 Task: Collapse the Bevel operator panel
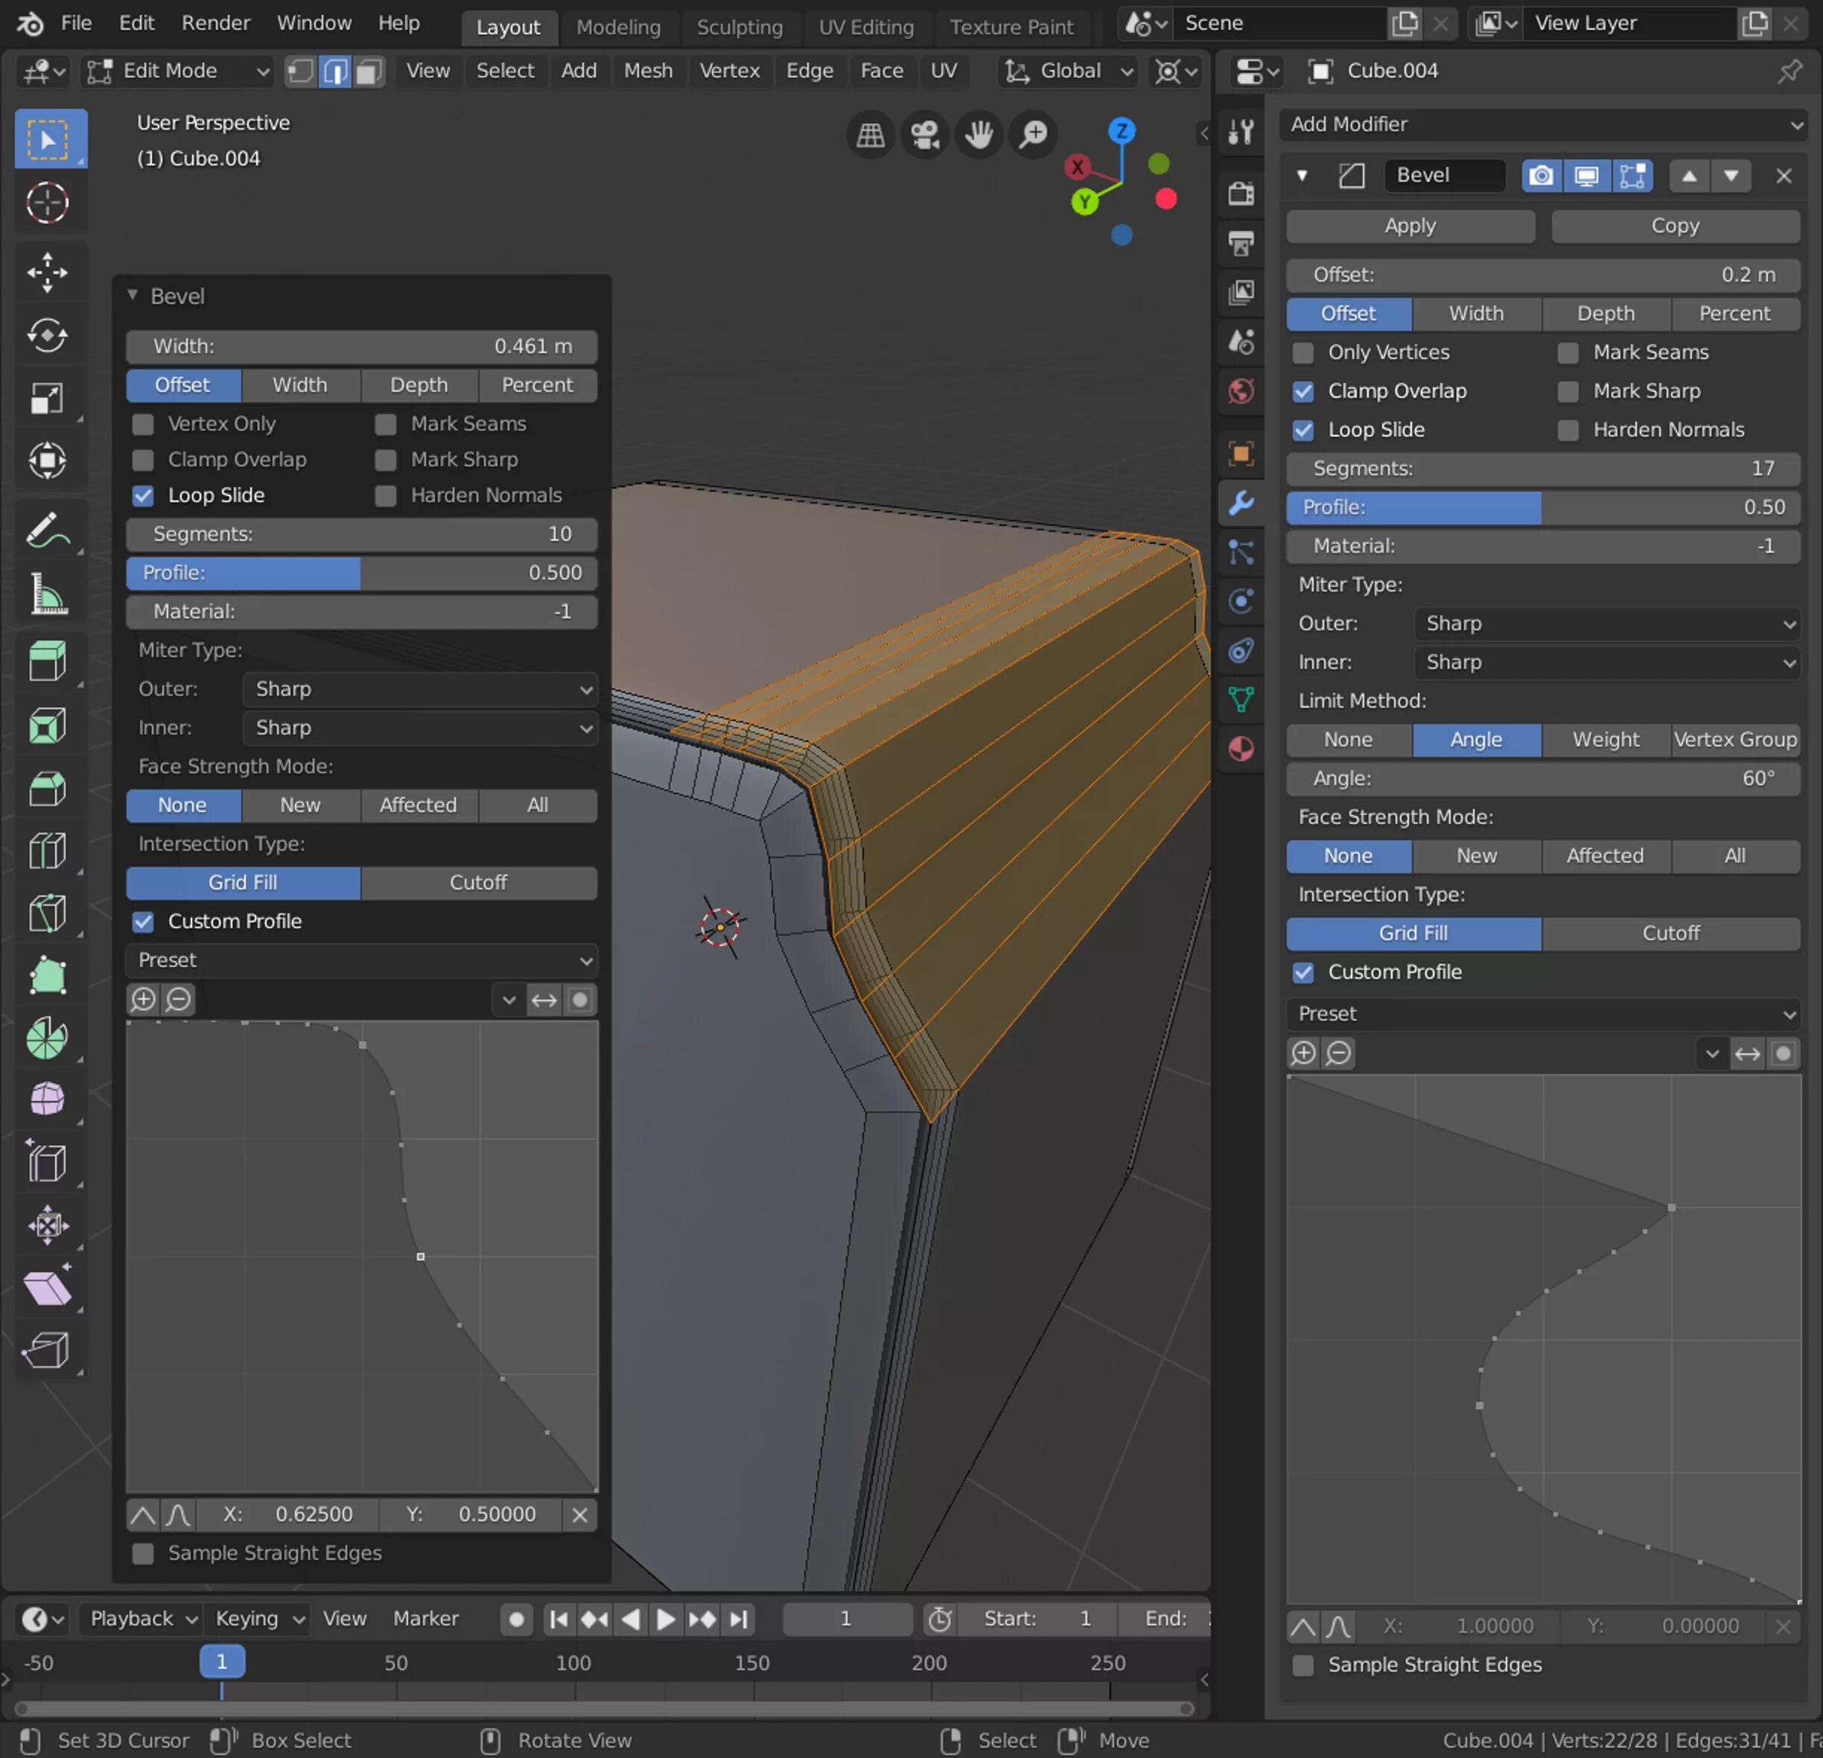(133, 296)
